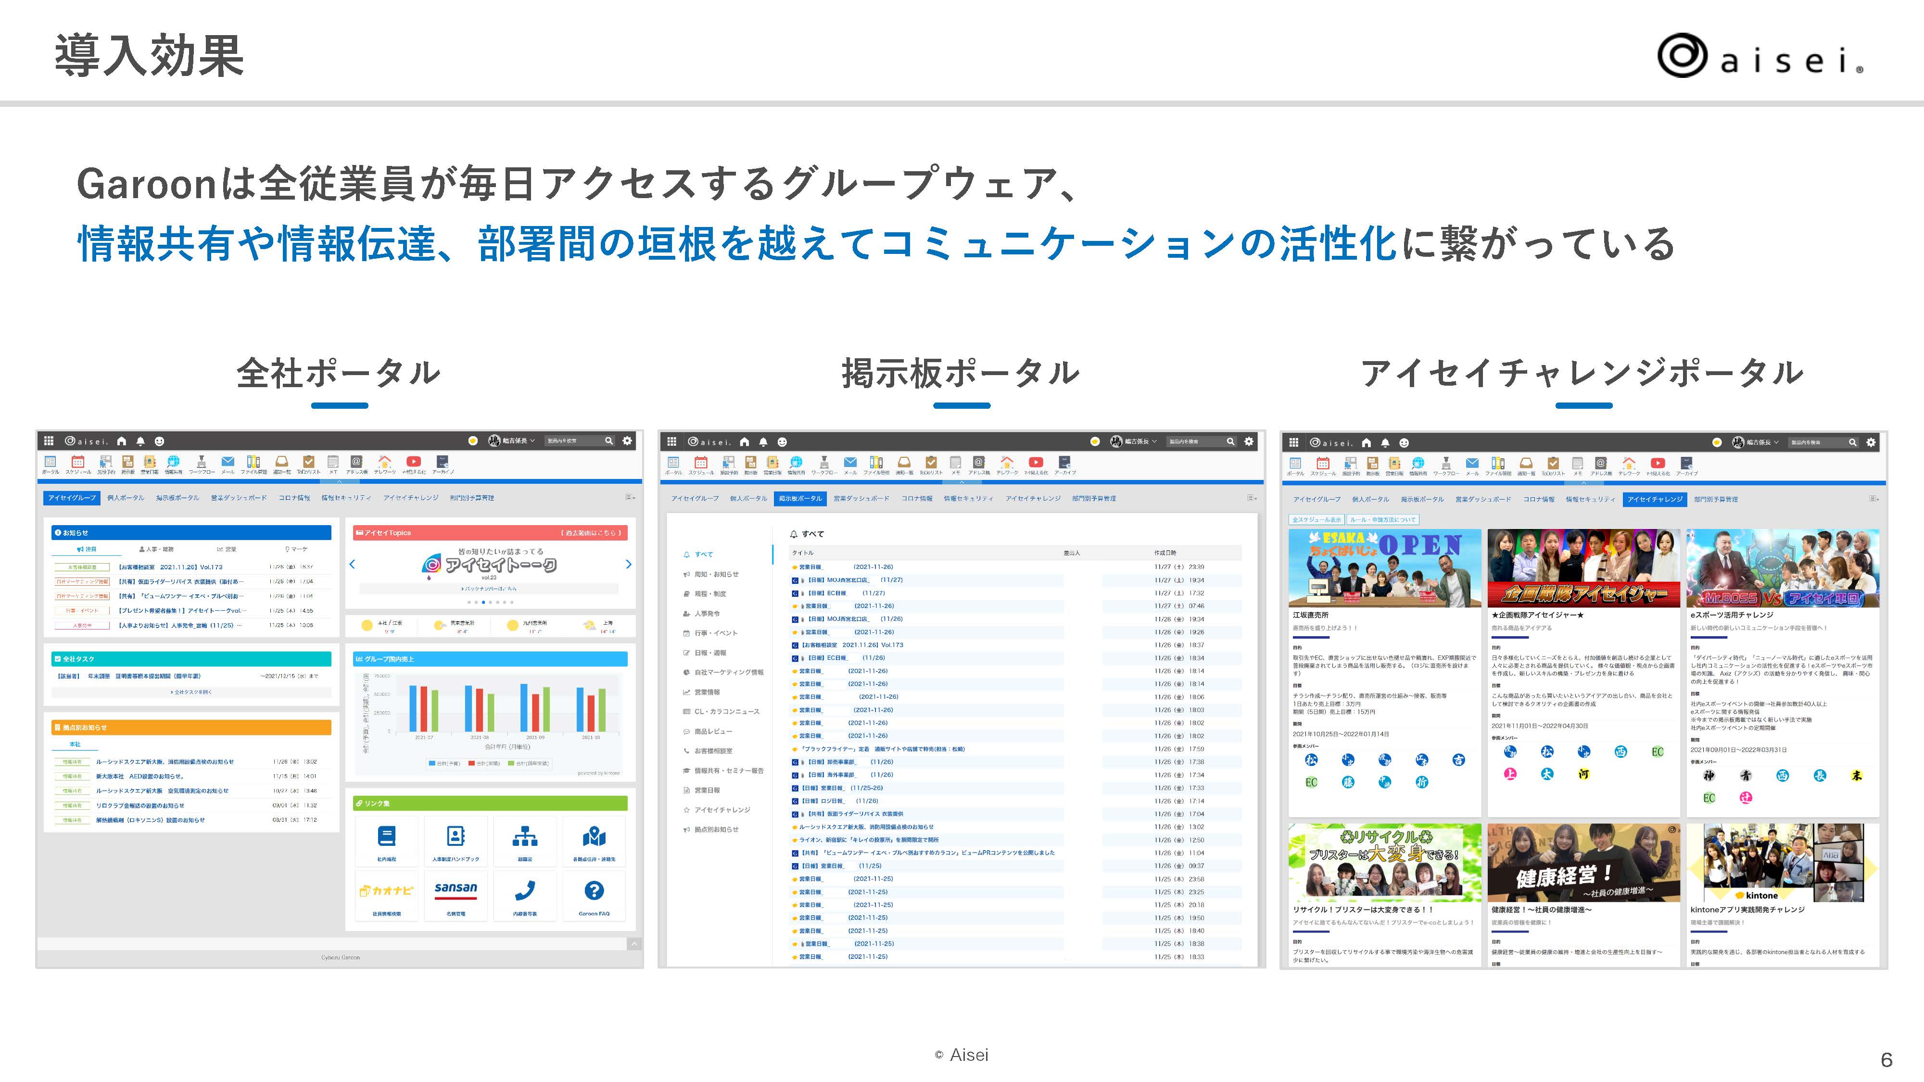Select third carousel dot under アイセイトーーク banner
Image resolution: width=1924 pixels, height=1082 pixels.
[x=483, y=602]
